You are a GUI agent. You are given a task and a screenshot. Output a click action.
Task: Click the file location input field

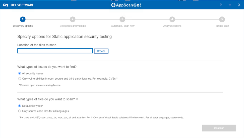pyautogui.click(x=55, y=51)
